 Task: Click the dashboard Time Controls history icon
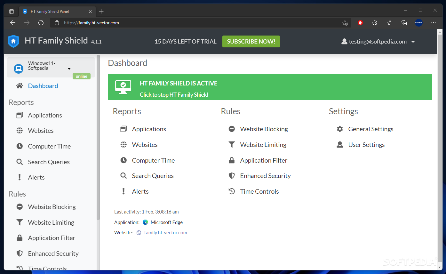pyautogui.click(x=232, y=191)
